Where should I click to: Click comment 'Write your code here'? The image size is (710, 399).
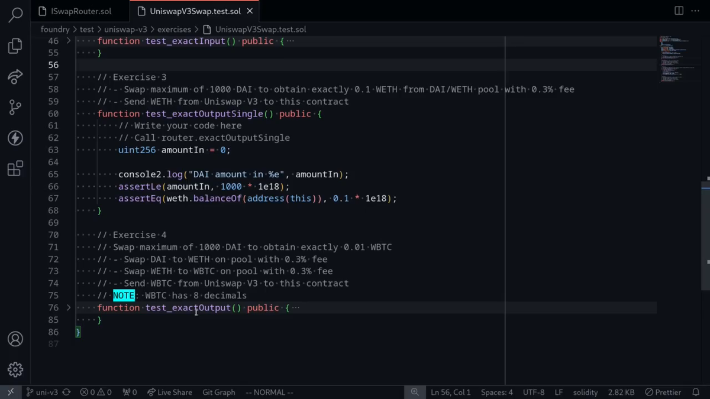[180, 126]
